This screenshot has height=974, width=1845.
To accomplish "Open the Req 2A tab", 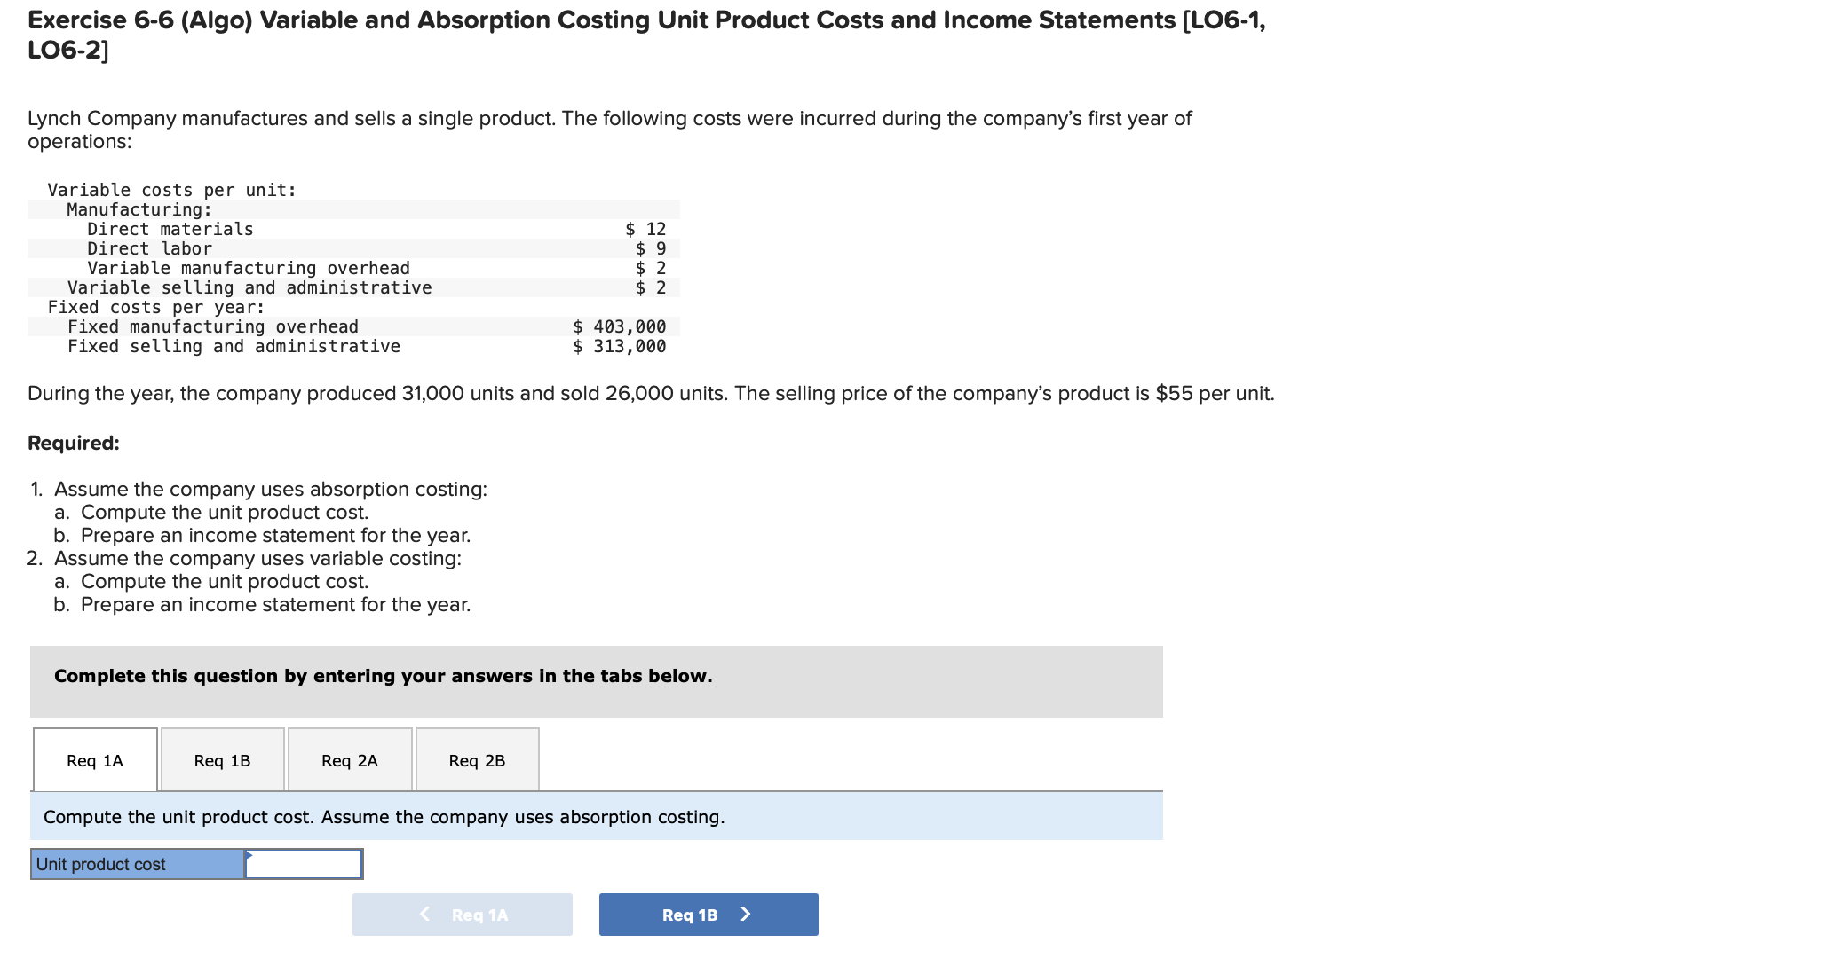I will (350, 759).
